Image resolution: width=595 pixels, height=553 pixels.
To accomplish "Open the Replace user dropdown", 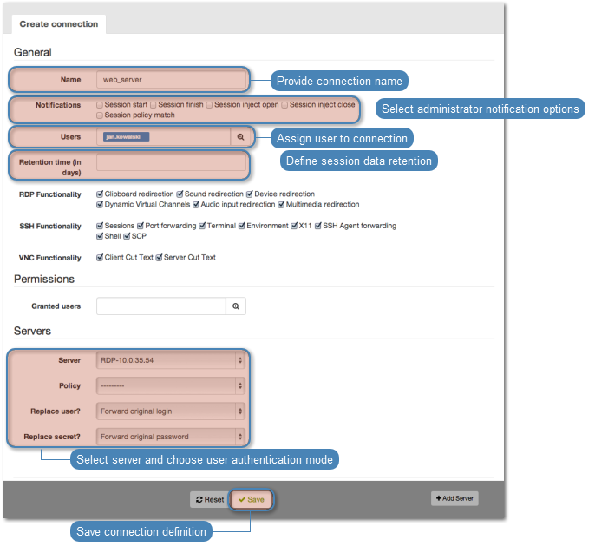I will [171, 411].
